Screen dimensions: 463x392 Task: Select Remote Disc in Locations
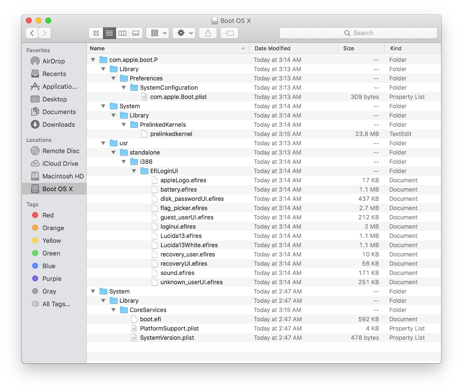(x=54, y=151)
